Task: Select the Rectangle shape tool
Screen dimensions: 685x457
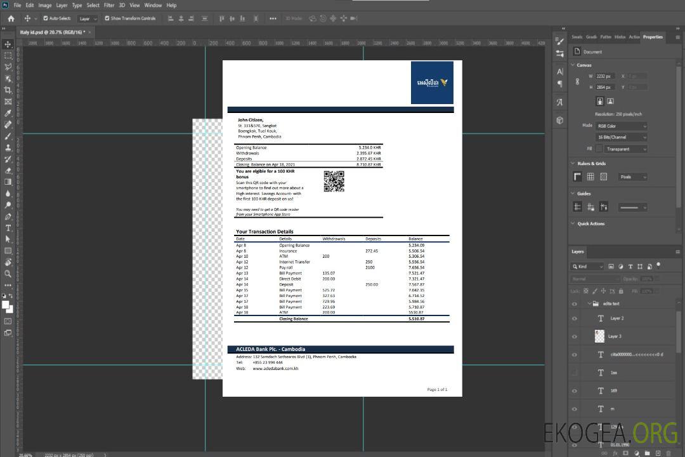Action: pyautogui.click(x=8, y=251)
